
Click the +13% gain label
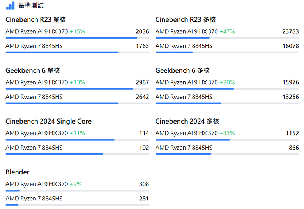point(77,82)
